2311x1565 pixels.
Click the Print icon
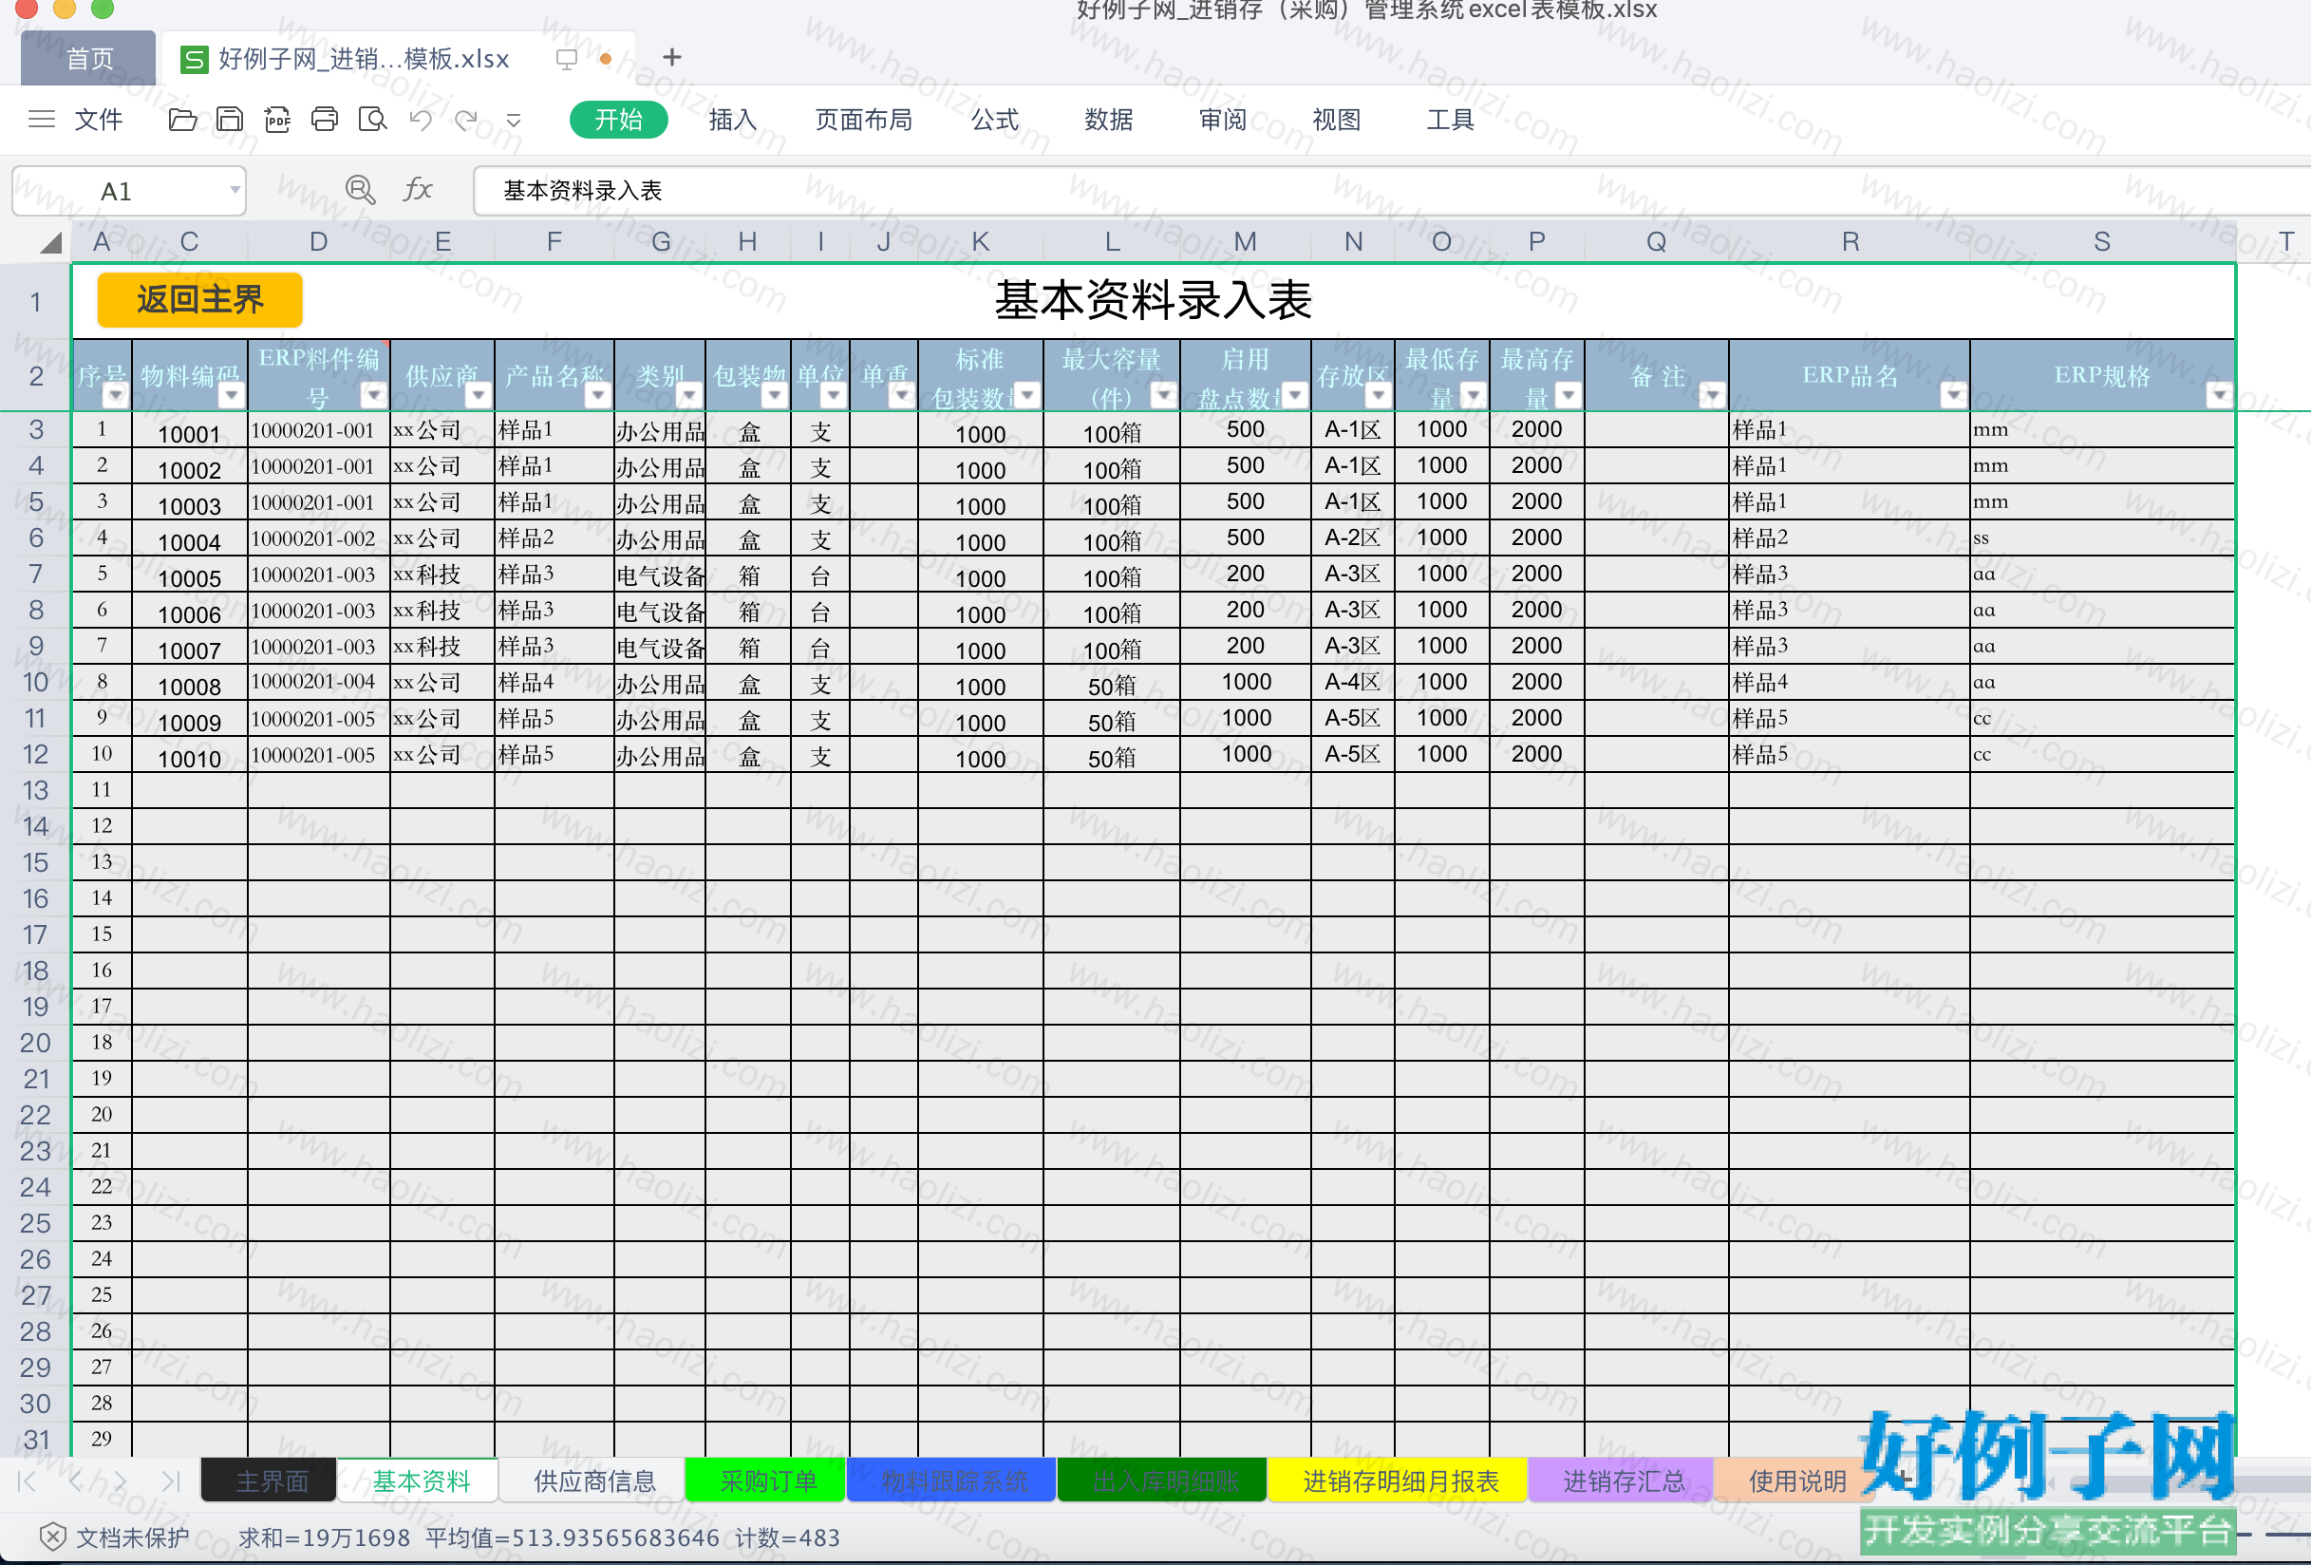[x=325, y=120]
